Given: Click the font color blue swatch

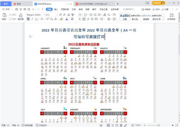Looking at the screenshot, I should click(67, 19).
